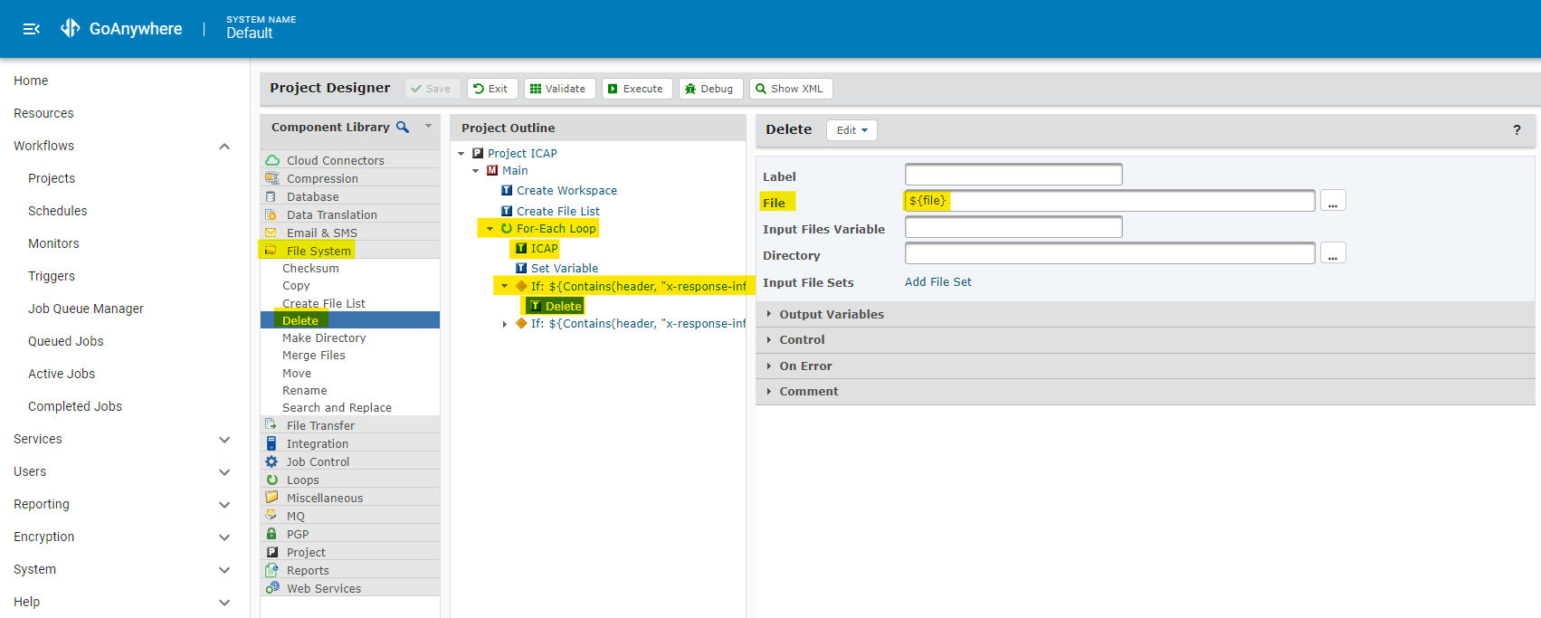Viewport: 1541px width, 618px height.
Task: Collapse the Workflows menu
Action: pos(224,146)
